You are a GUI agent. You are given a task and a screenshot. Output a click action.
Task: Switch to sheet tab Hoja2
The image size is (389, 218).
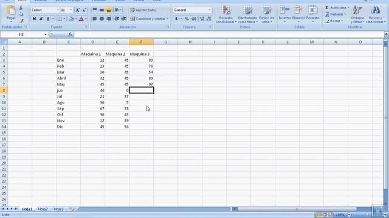coord(43,209)
